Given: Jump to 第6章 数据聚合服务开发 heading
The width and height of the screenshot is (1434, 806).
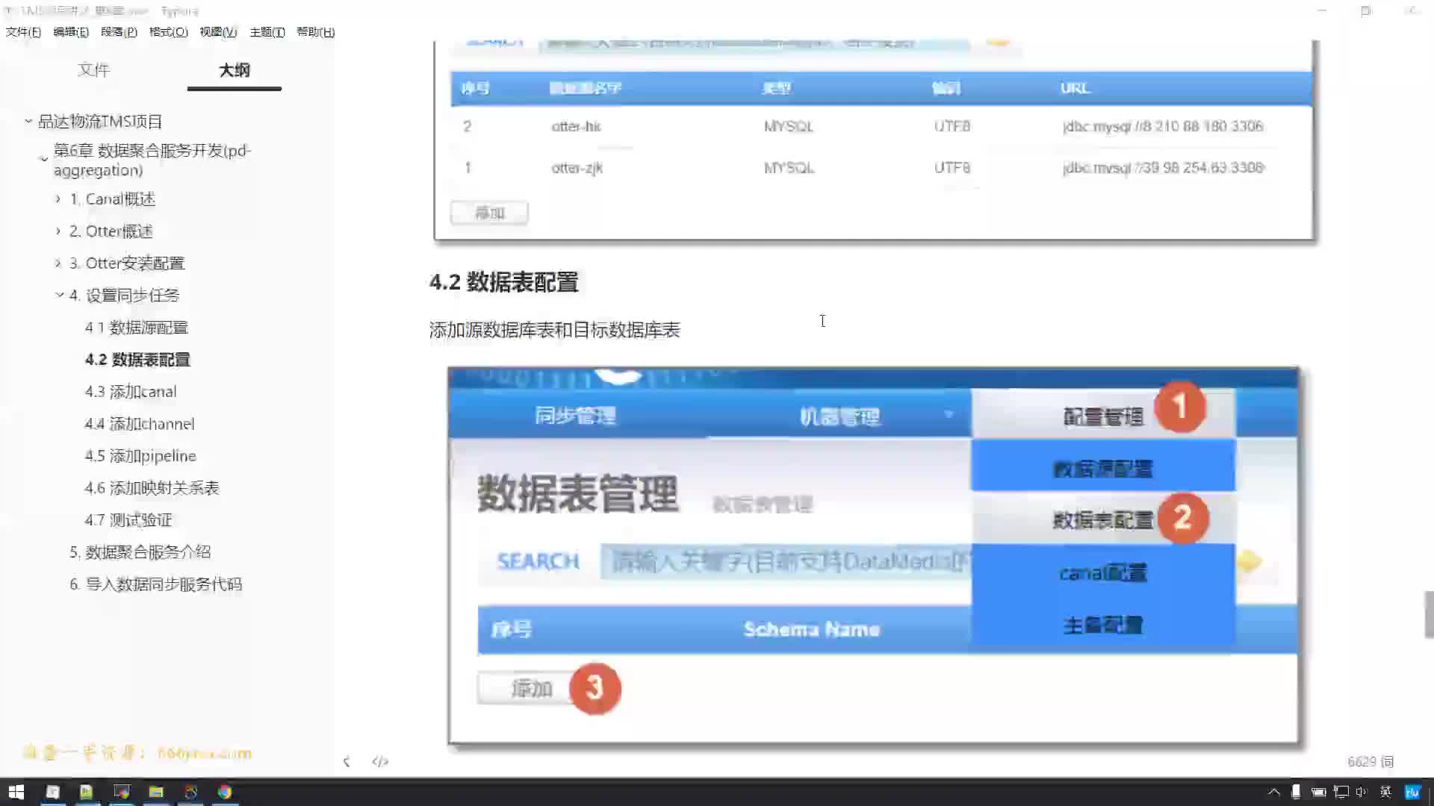Looking at the screenshot, I should tap(152, 160).
